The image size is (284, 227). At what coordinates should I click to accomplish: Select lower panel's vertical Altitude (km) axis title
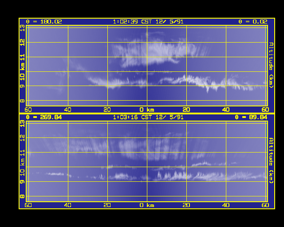pos(271,160)
